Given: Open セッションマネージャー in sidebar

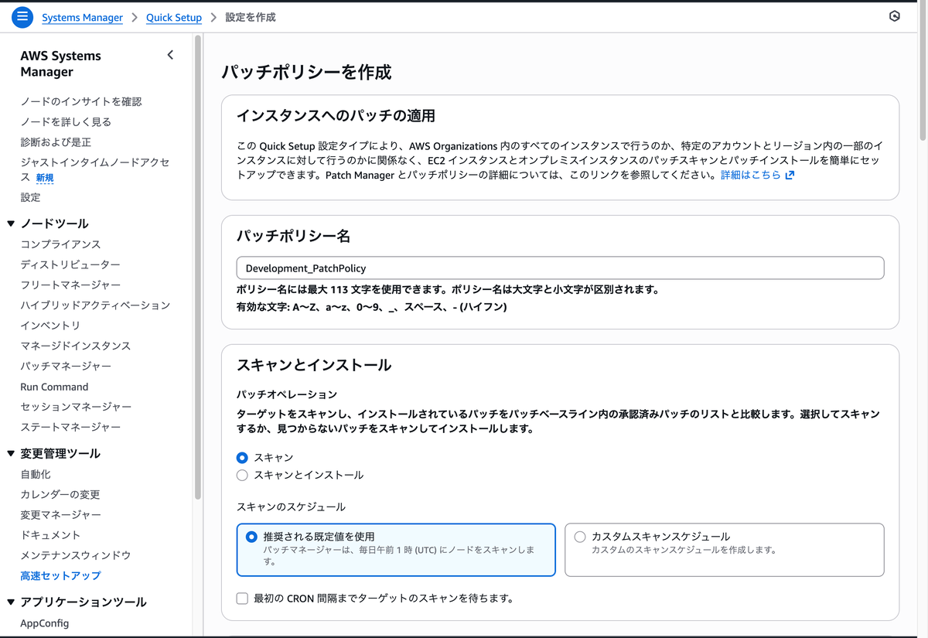Looking at the screenshot, I should 76,407.
